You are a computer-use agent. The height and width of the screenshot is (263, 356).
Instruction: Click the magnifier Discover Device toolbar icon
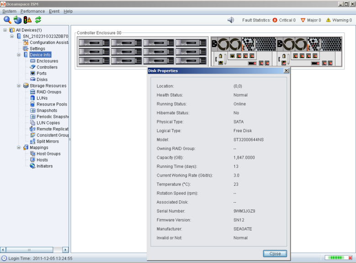(7, 20)
